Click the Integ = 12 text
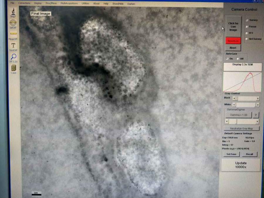 227,145
